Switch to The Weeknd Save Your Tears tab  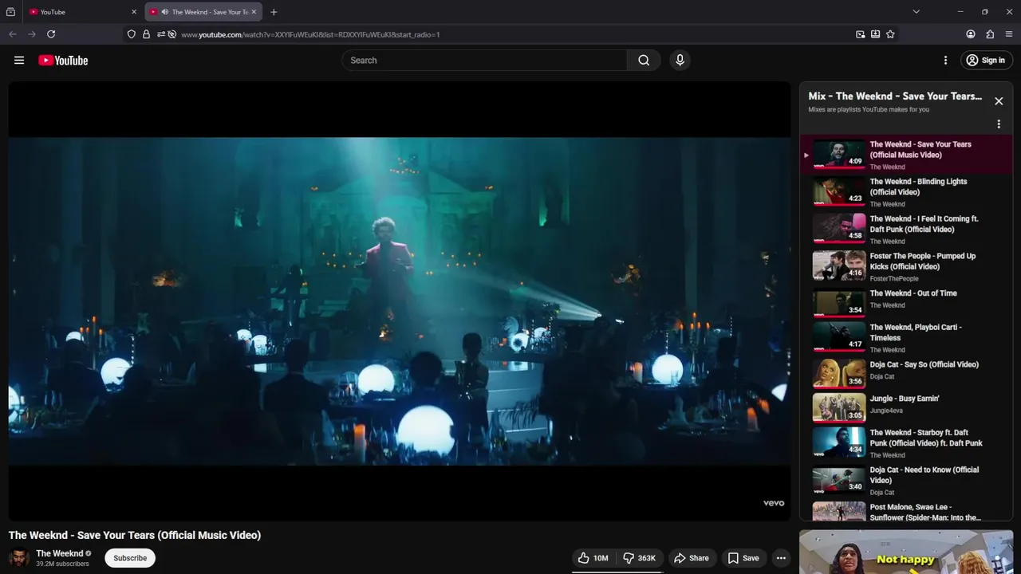[203, 12]
